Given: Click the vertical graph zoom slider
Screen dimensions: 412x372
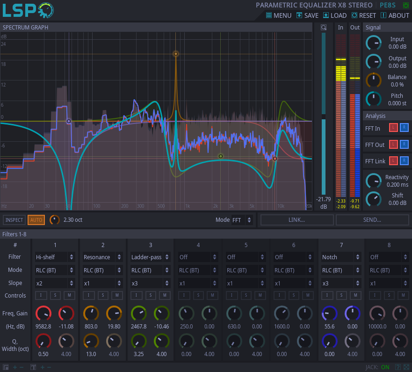Looking at the screenshot, I should pyautogui.click(x=324, y=114).
